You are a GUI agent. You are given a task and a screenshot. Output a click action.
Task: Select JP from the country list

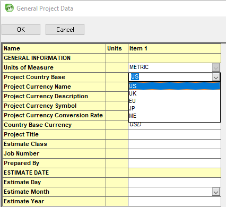pos(175,108)
